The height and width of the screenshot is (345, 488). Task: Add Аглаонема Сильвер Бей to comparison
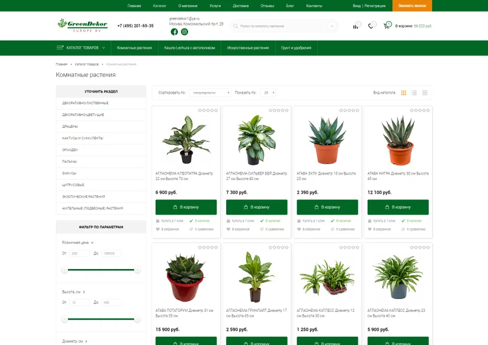(x=272, y=229)
